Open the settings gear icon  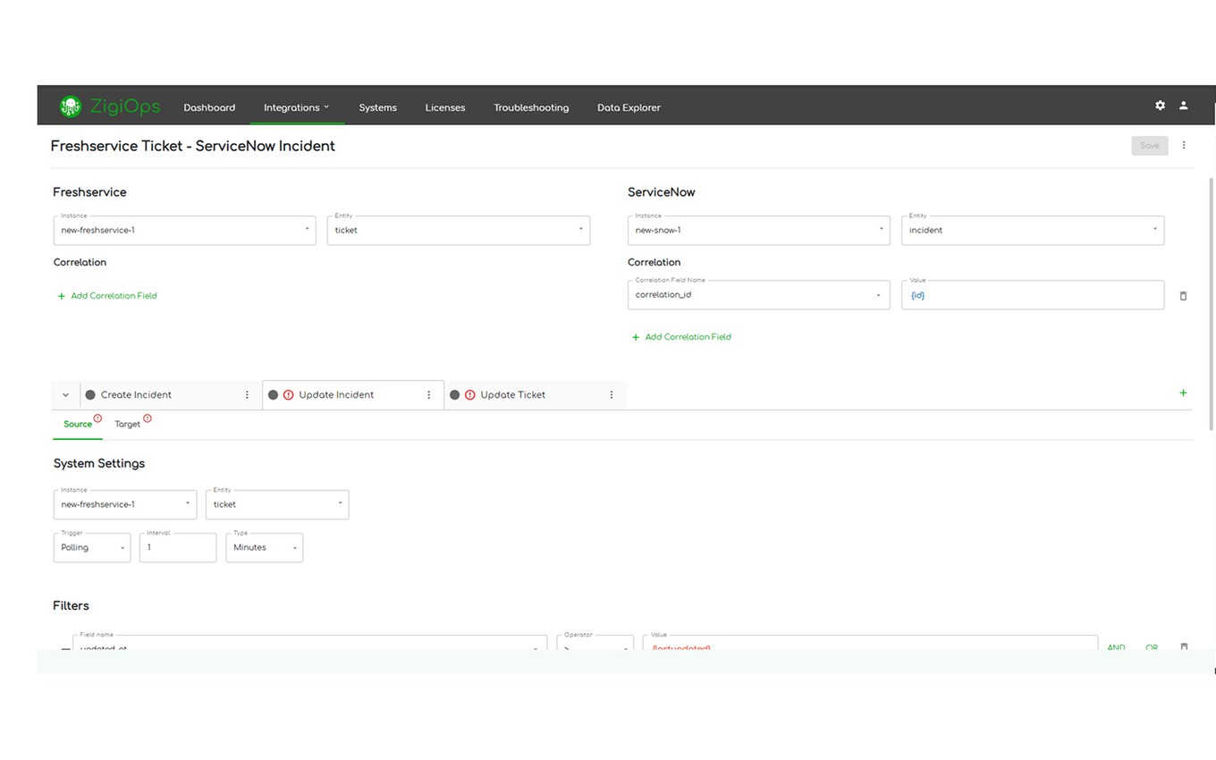(x=1160, y=106)
